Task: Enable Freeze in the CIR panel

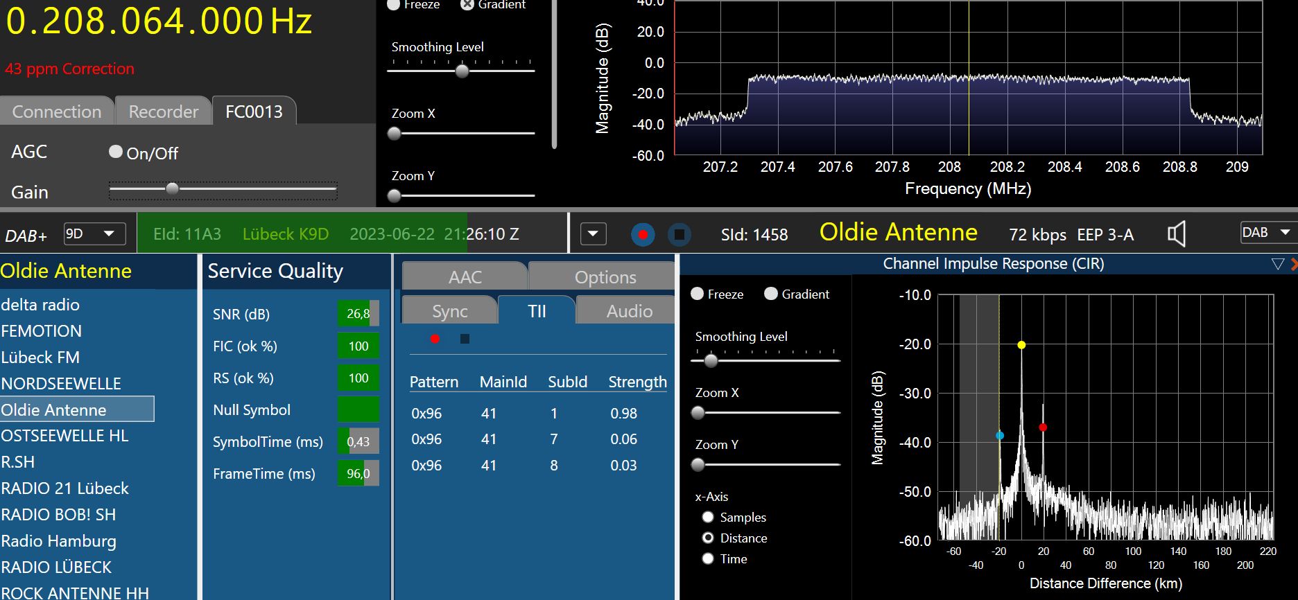Action: click(698, 294)
